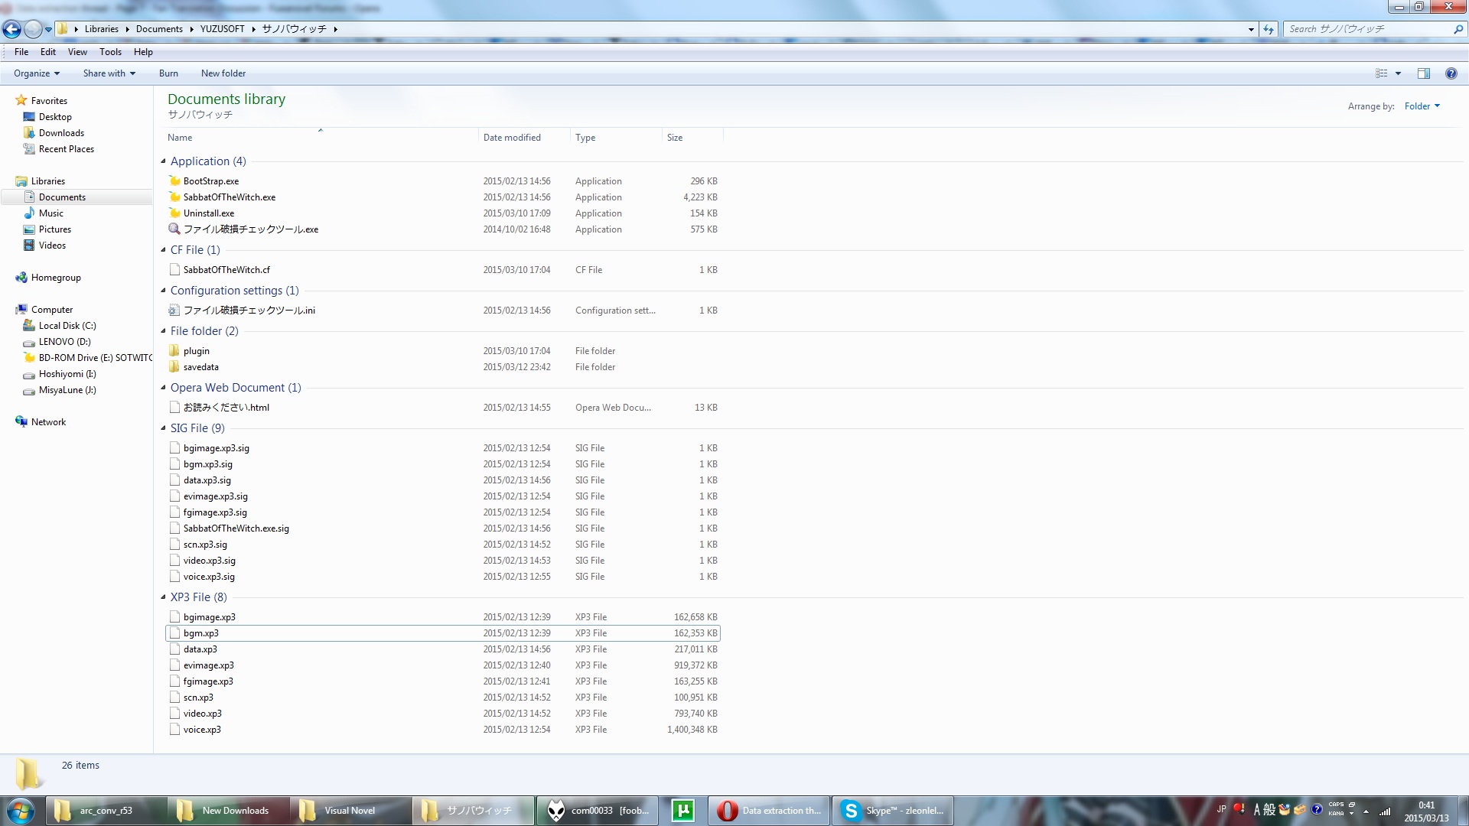Click the New folder button

pyautogui.click(x=223, y=73)
